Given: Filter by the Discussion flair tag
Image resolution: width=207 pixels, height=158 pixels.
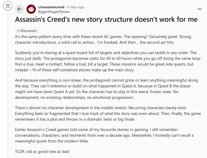Looking at the screenshot, I should point(27,31).
